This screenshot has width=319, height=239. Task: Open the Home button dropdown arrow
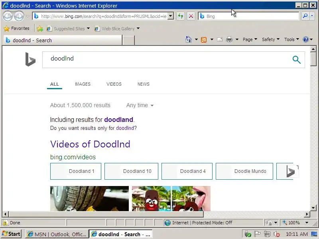[196, 39]
